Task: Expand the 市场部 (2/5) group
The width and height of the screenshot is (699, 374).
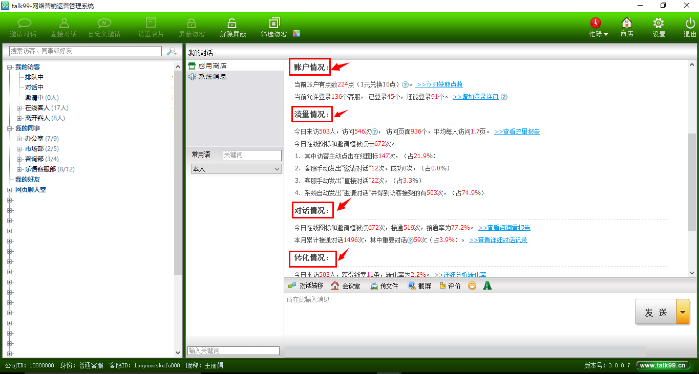Action: (19, 149)
